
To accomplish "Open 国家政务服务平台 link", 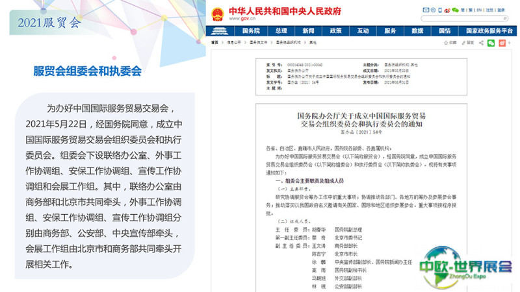I will click(x=484, y=30).
